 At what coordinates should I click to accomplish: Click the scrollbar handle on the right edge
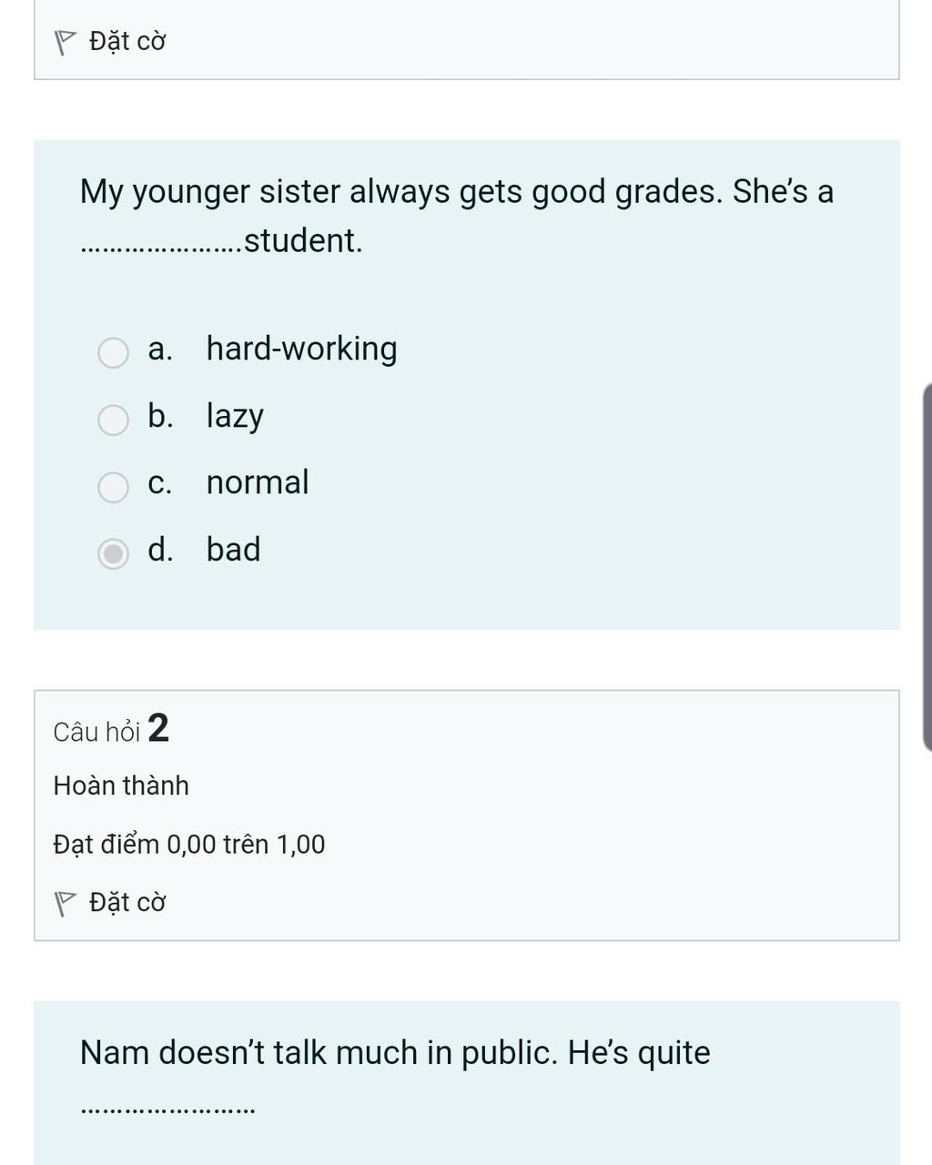tap(927, 567)
